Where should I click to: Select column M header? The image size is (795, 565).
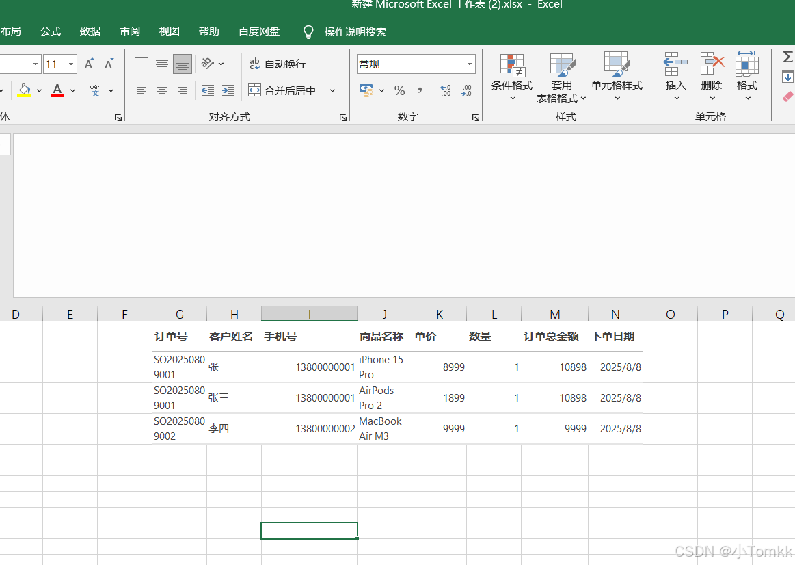(x=554, y=314)
